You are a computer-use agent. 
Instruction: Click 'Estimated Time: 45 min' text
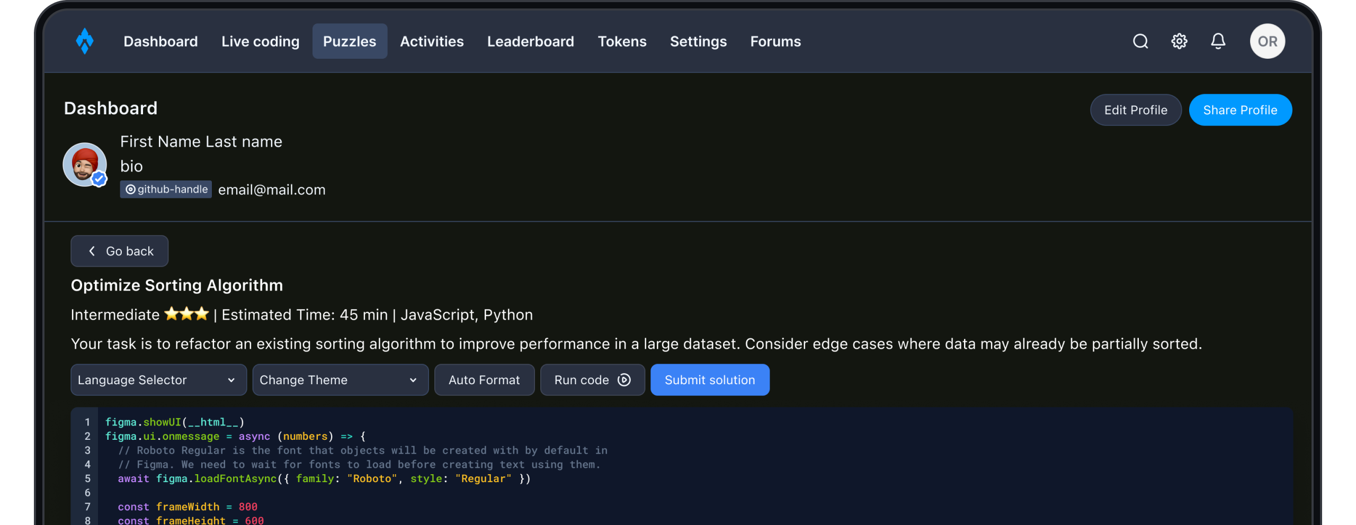(x=305, y=315)
